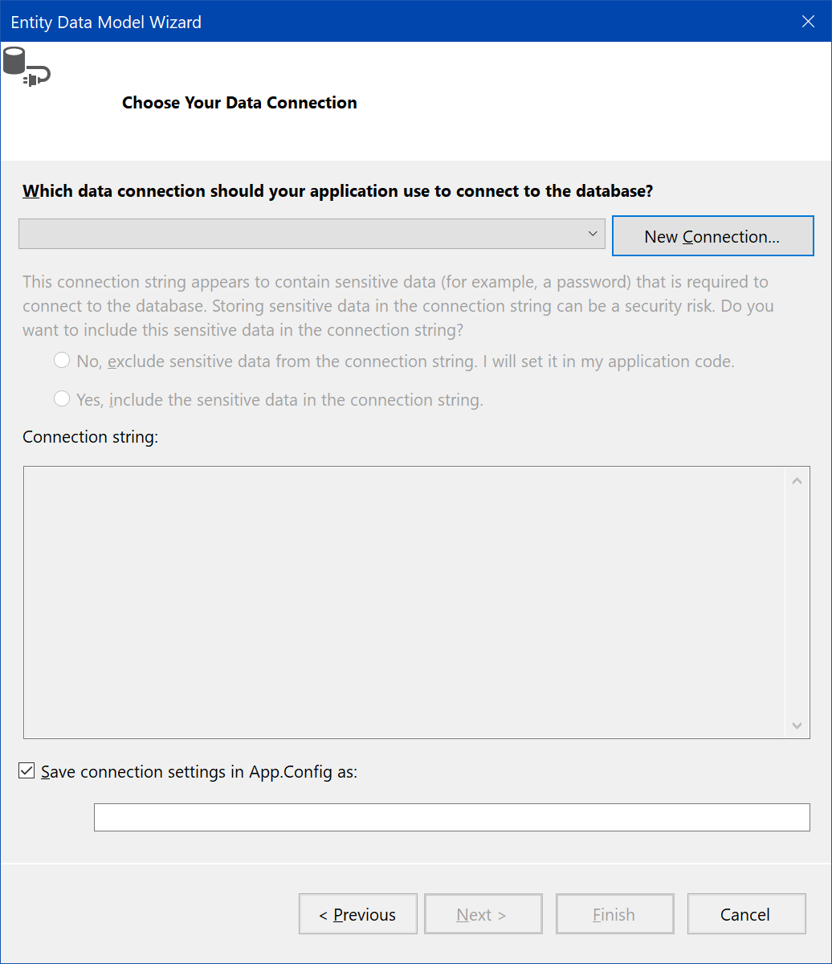Expand the data connection dropdown list
Viewport: 832px width, 964px height.
coord(593,234)
